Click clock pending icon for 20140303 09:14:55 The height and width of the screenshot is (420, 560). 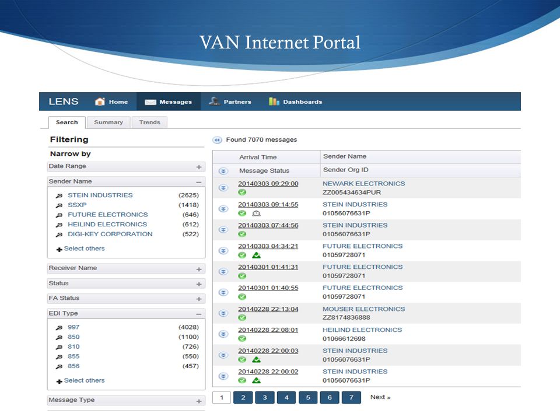click(x=257, y=213)
